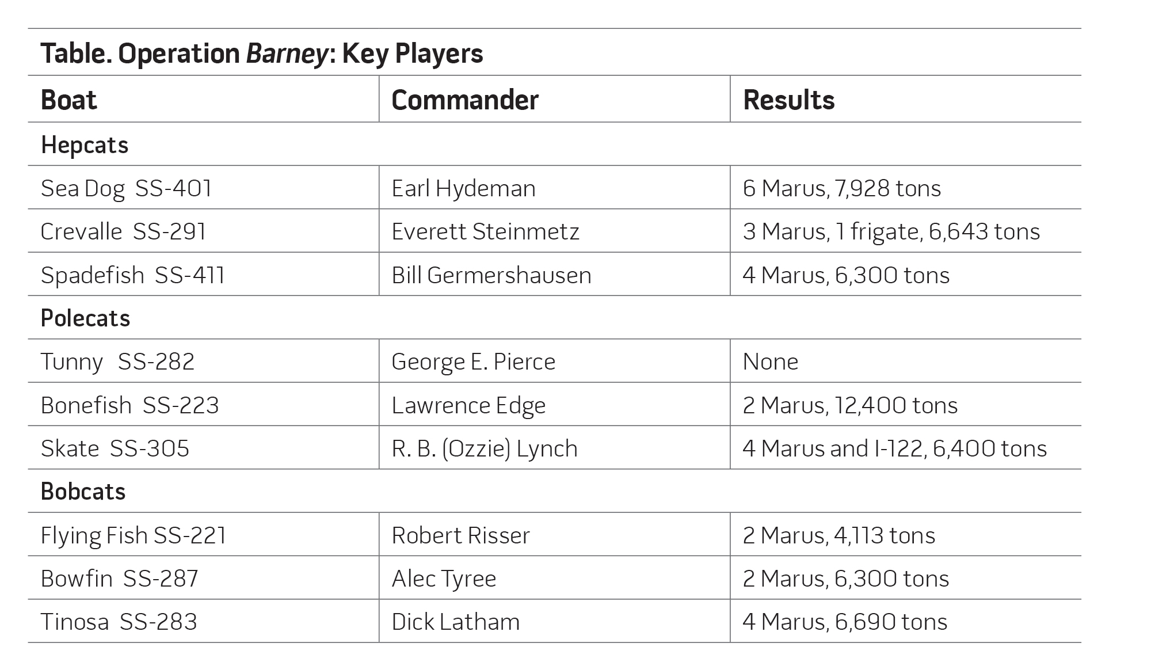1151x662 pixels.
Task: Click the Polecats group heading
Action: 85,318
